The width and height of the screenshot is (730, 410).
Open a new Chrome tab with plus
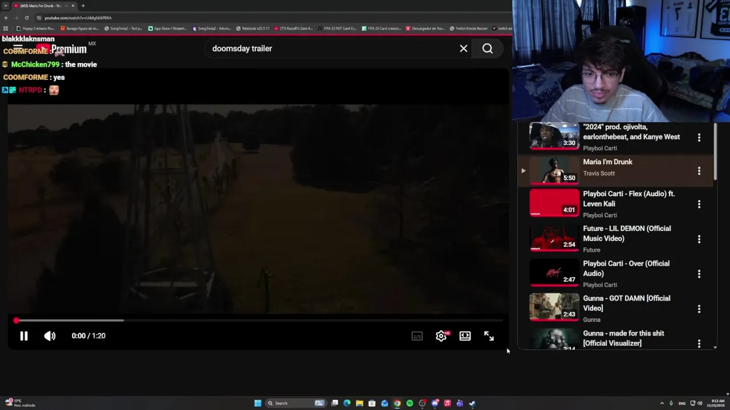click(83, 6)
